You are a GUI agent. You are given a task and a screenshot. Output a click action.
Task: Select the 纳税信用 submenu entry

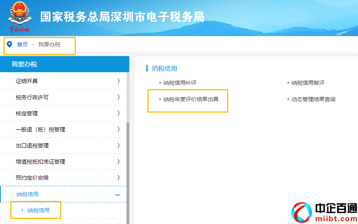click(39, 210)
